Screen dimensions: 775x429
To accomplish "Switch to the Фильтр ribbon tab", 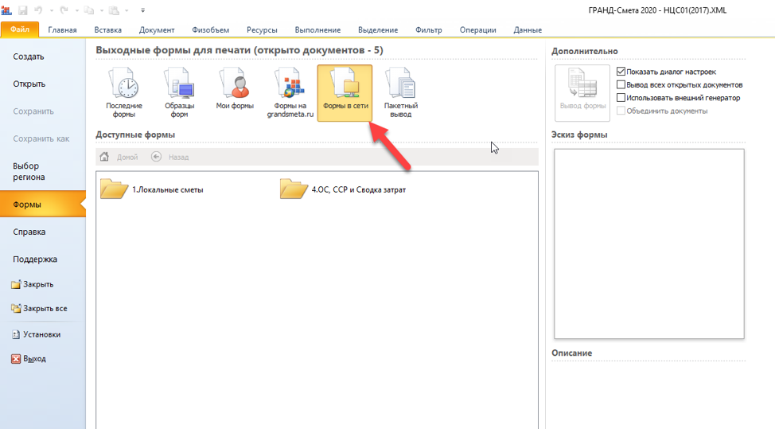I will [x=429, y=29].
